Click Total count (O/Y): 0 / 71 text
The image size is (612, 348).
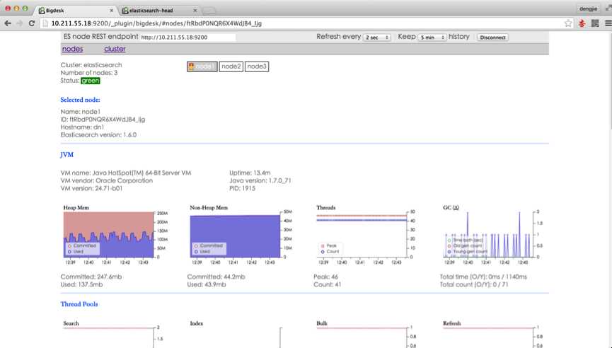click(x=474, y=284)
